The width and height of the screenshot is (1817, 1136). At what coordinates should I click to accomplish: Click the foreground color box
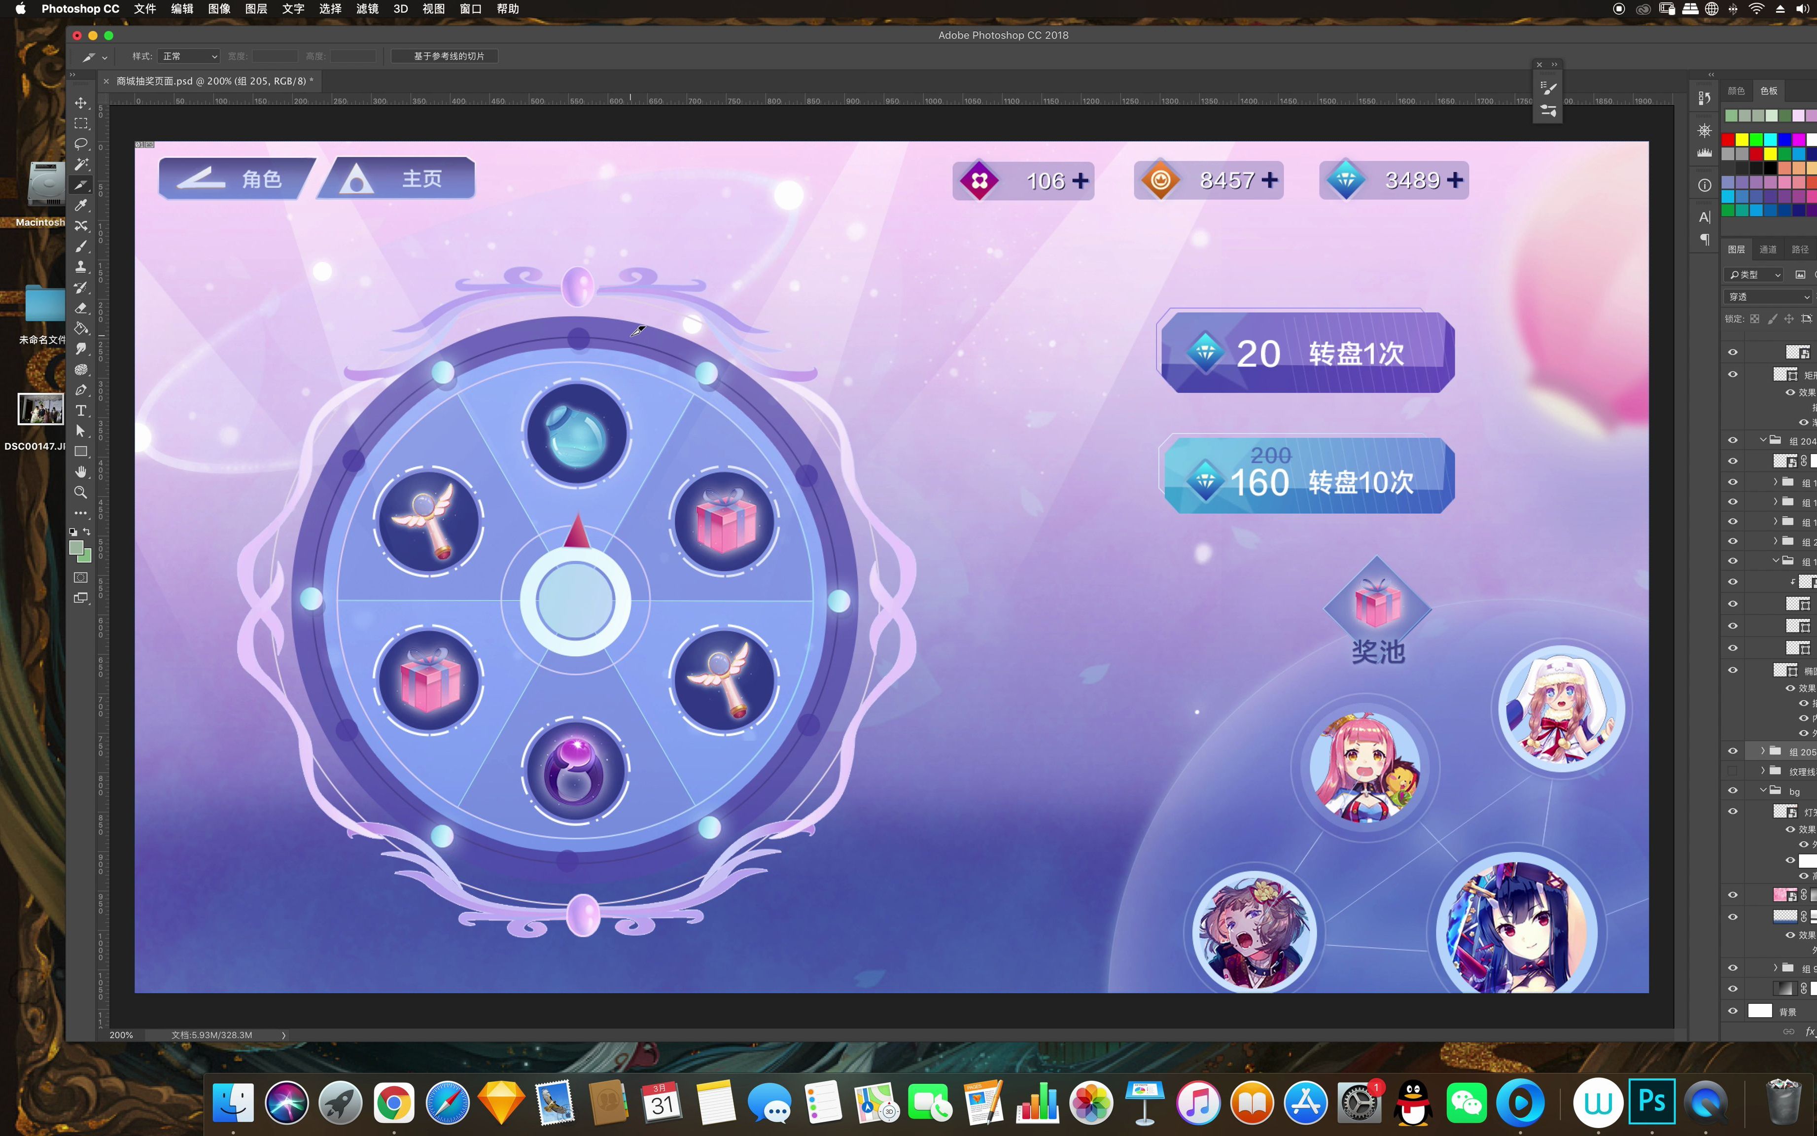pyautogui.click(x=76, y=548)
